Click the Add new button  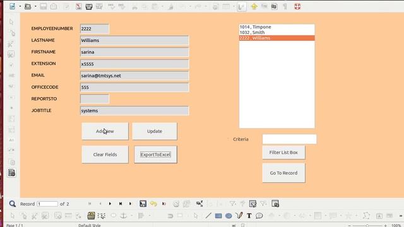[105, 131]
